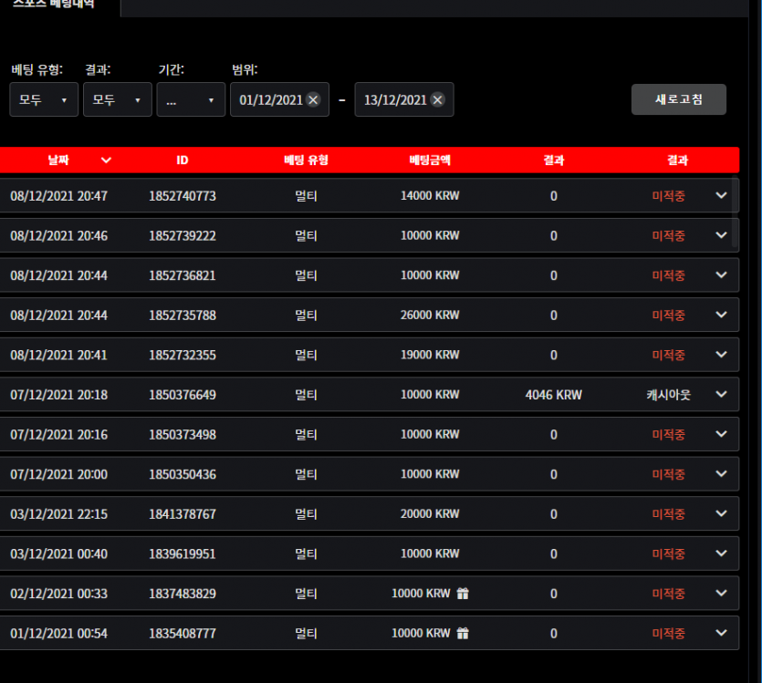Click the 날짜 column header
762x683 pixels.
58,160
